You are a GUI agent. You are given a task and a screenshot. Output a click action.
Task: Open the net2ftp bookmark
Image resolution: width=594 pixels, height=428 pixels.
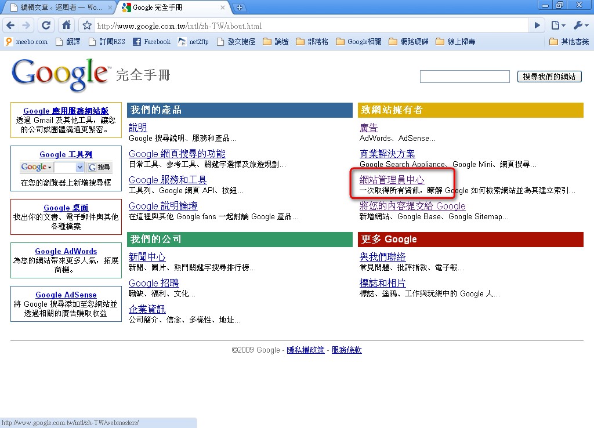tap(193, 42)
